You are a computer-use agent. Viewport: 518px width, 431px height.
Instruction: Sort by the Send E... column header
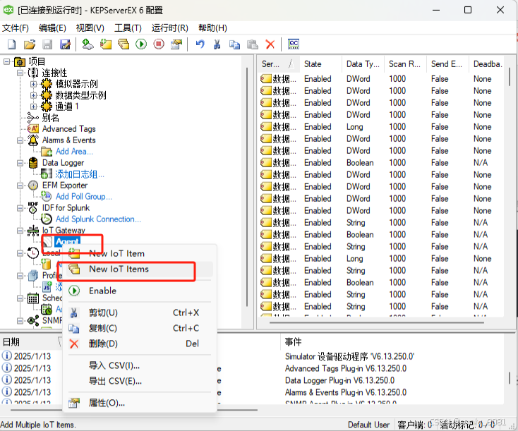coord(447,64)
